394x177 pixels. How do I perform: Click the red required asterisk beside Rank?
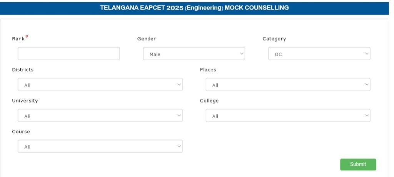(27, 37)
